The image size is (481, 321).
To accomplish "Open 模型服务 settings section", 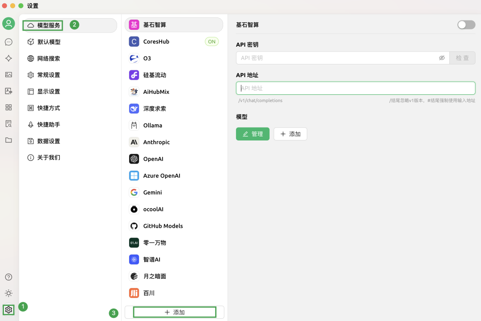I will click(69, 25).
